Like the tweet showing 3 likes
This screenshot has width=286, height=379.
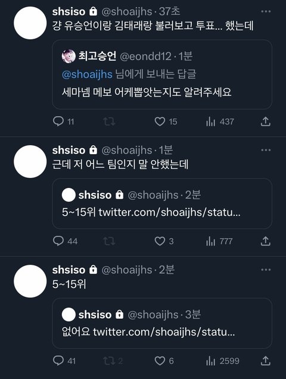coord(164,241)
